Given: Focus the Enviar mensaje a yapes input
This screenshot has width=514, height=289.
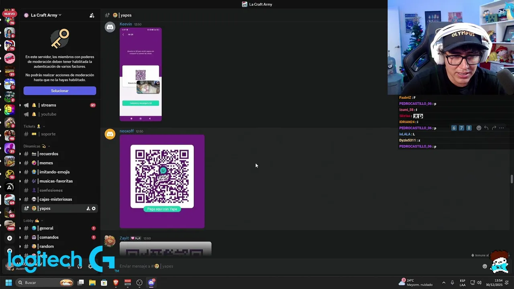Looking at the screenshot, I should pyautogui.click(x=297, y=266).
